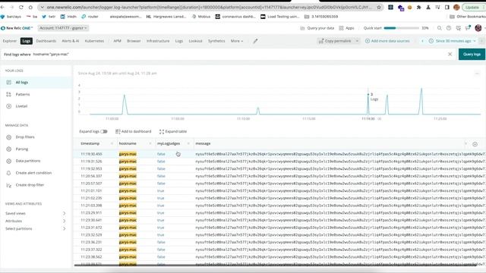Screen dimensions: 486x273
Task: Step back in time with left chevron
Action: pos(422,41)
